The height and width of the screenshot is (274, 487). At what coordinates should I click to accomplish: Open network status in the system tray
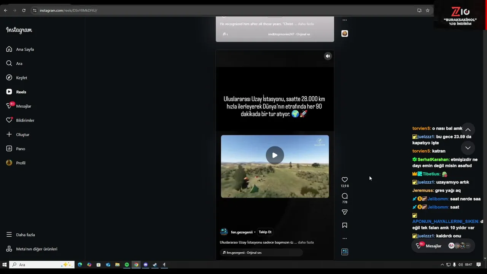click(448, 264)
